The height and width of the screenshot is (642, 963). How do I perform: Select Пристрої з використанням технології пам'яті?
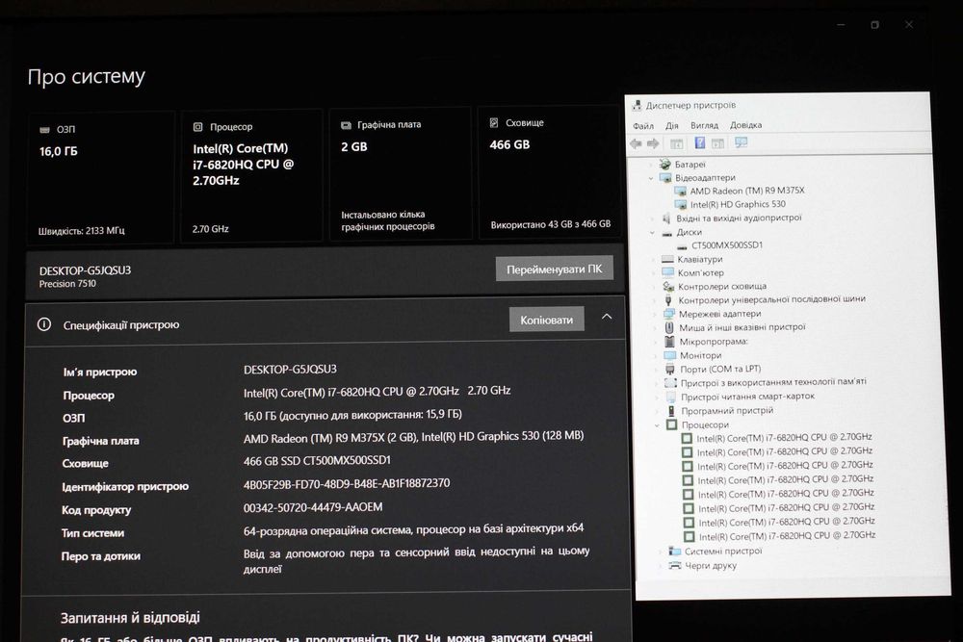(773, 382)
